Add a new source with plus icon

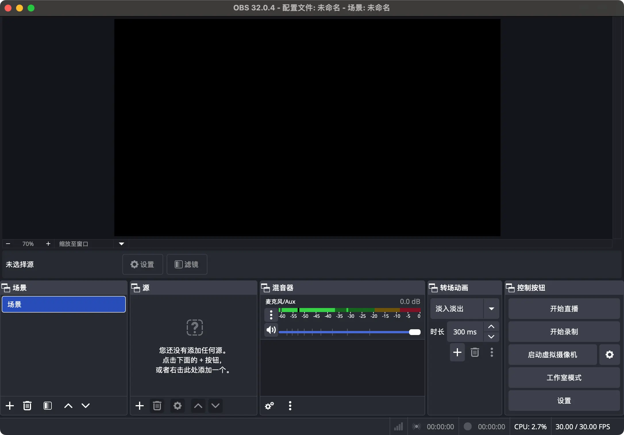140,405
